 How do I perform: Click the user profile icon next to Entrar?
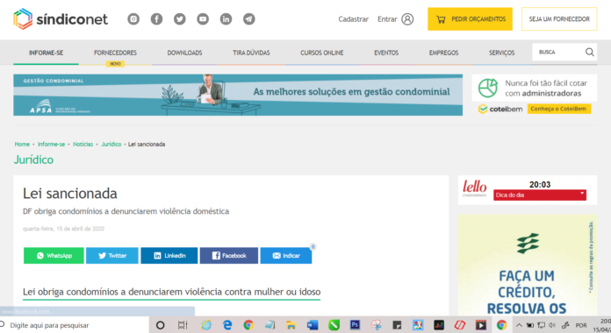pyautogui.click(x=407, y=19)
